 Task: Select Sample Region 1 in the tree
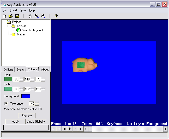pos(32,30)
